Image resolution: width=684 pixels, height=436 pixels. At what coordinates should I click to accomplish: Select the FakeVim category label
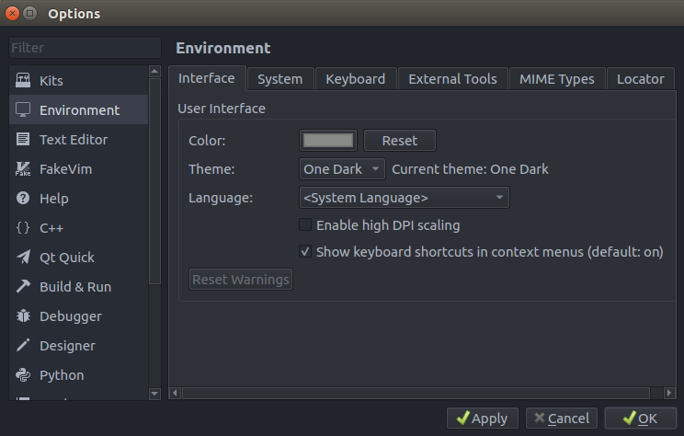coord(66,169)
